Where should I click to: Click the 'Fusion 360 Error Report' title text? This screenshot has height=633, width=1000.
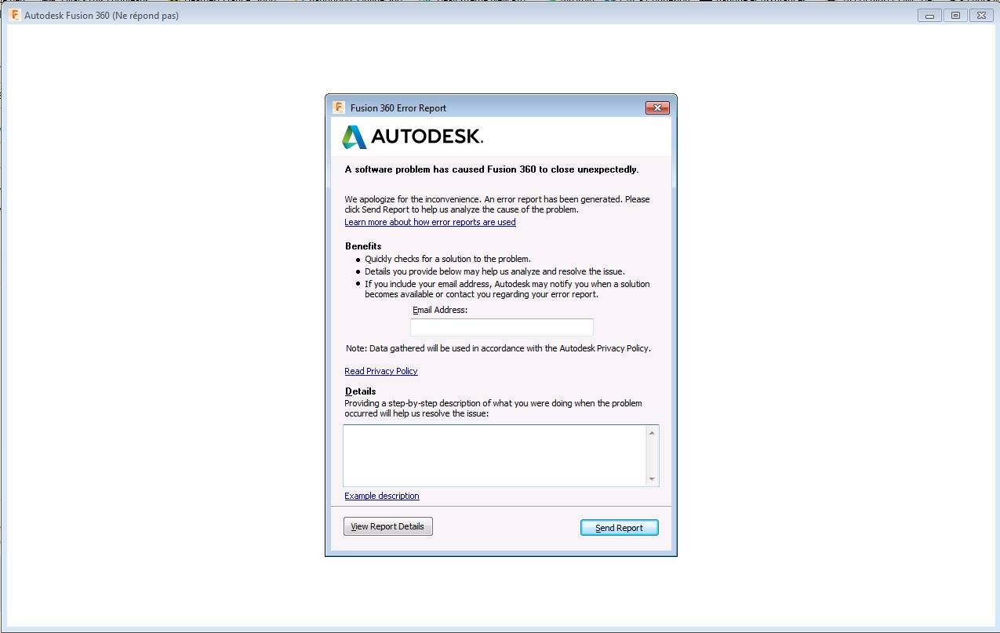(398, 108)
